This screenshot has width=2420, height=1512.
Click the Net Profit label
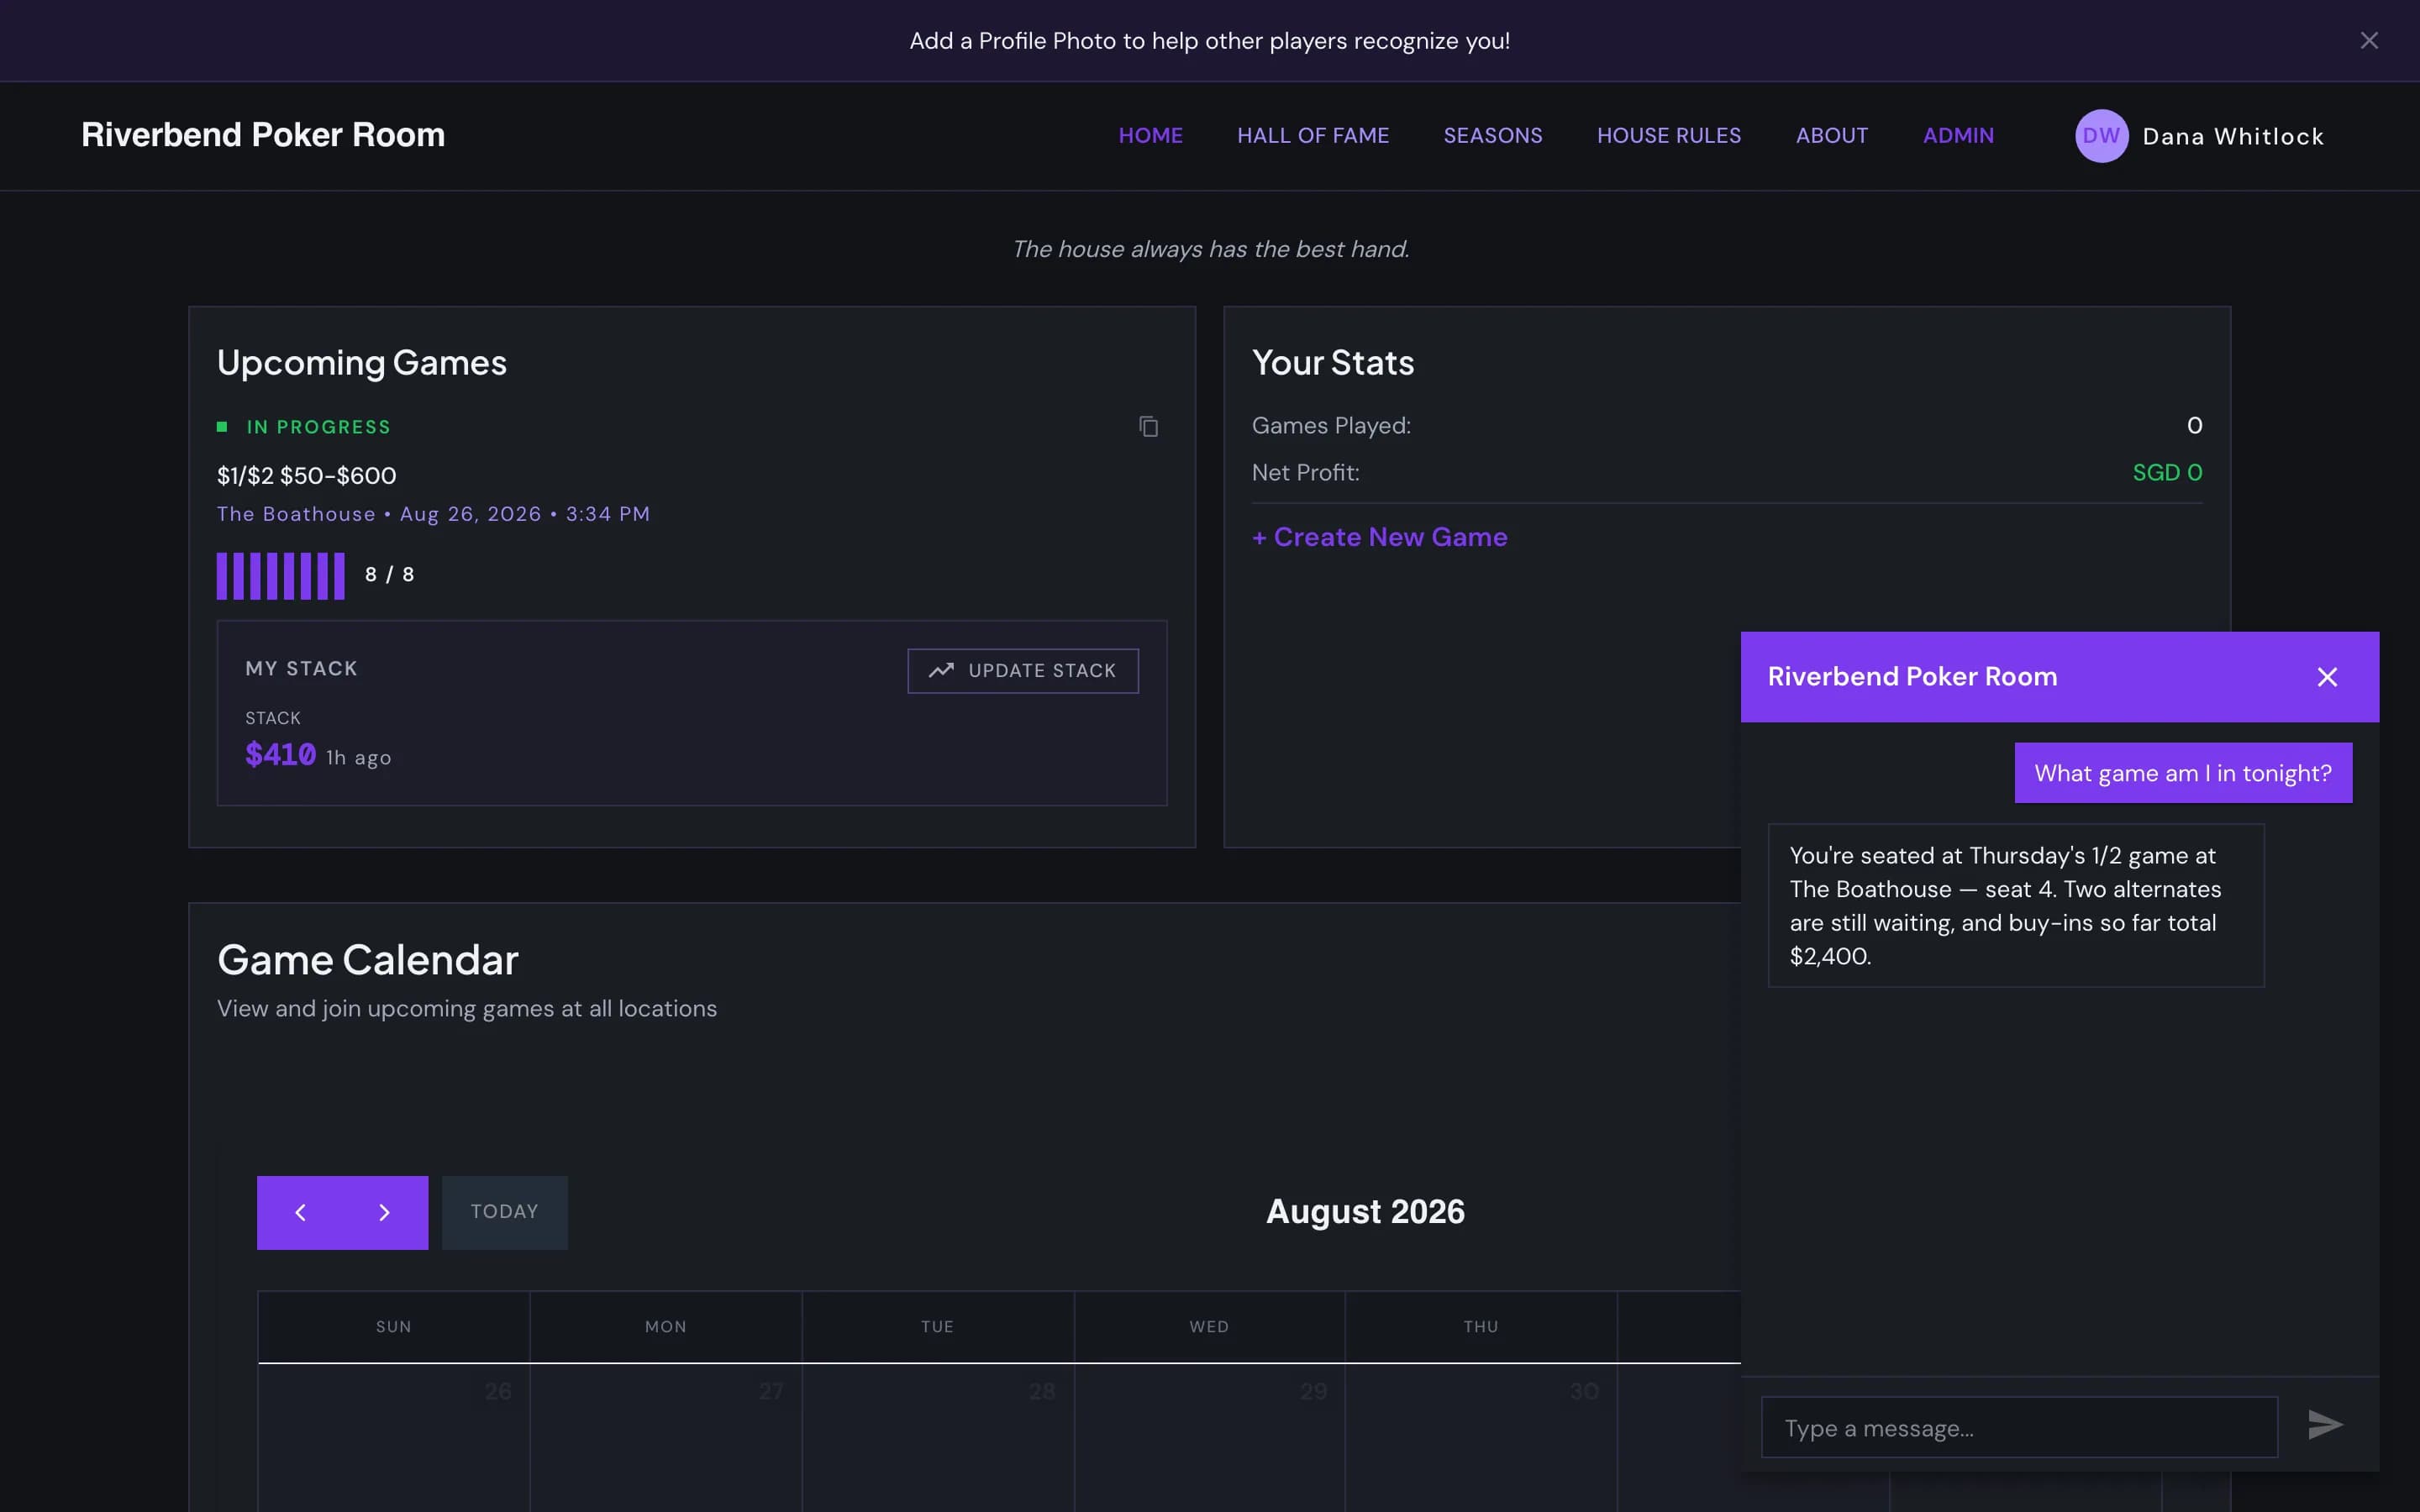click(1305, 472)
